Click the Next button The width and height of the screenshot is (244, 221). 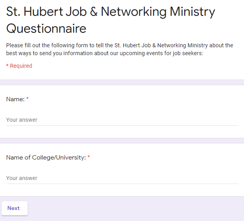coord(14,208)
